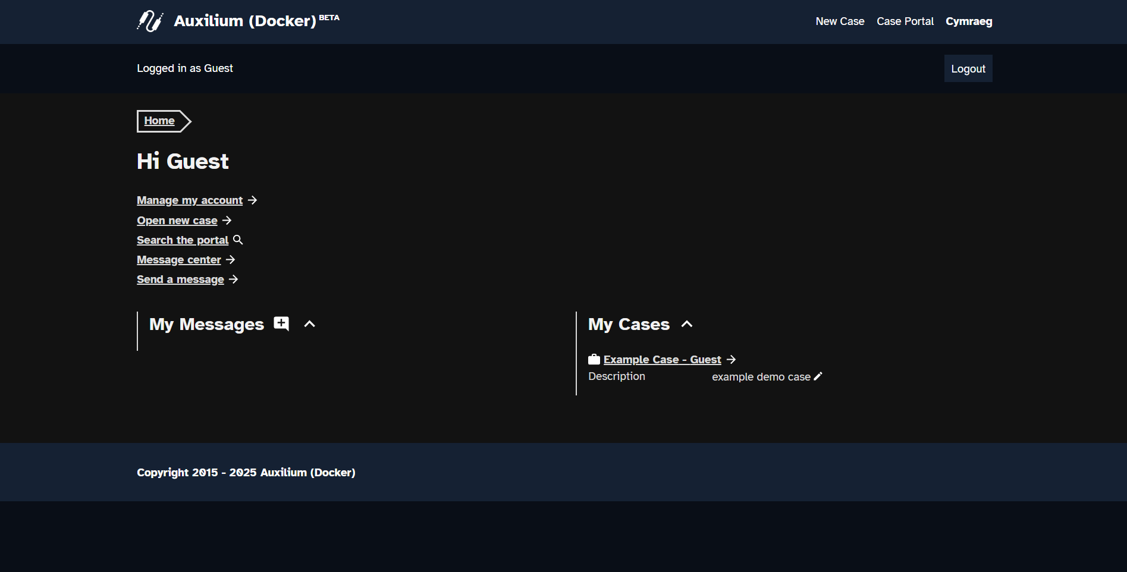1127x572 pixels.
Task: Open the New Case navigation item
Action: click(x=839, y=21)
